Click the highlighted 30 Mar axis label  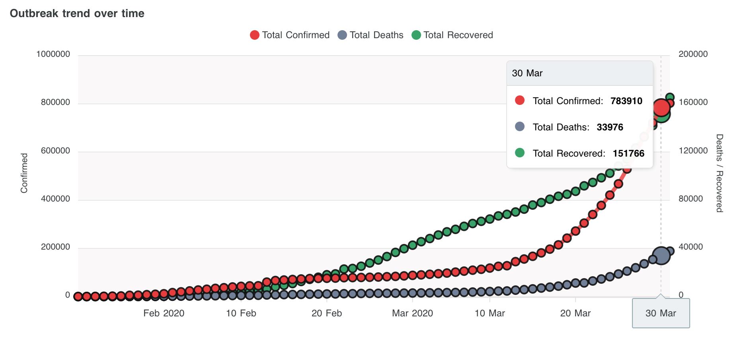pos(661,314)
